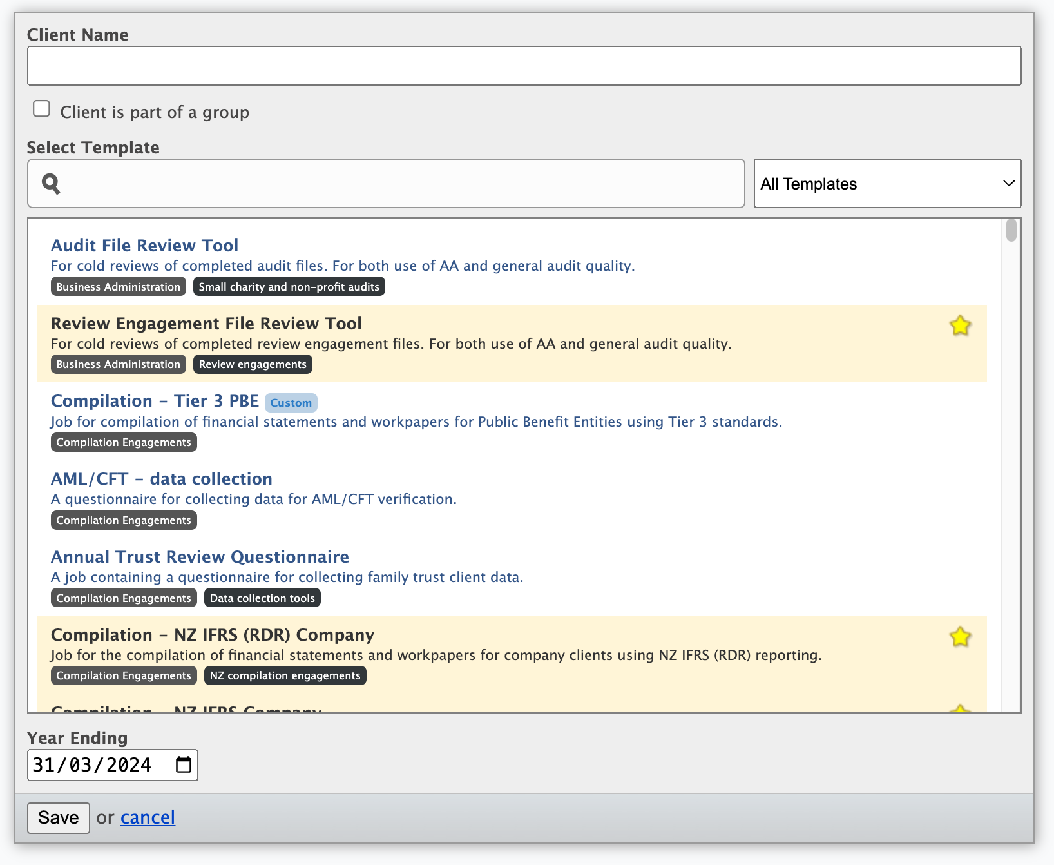Open the Annual Trust Review Questionnaire
This screenshot has height=865, width=1054.
click(x=200, y=557)
